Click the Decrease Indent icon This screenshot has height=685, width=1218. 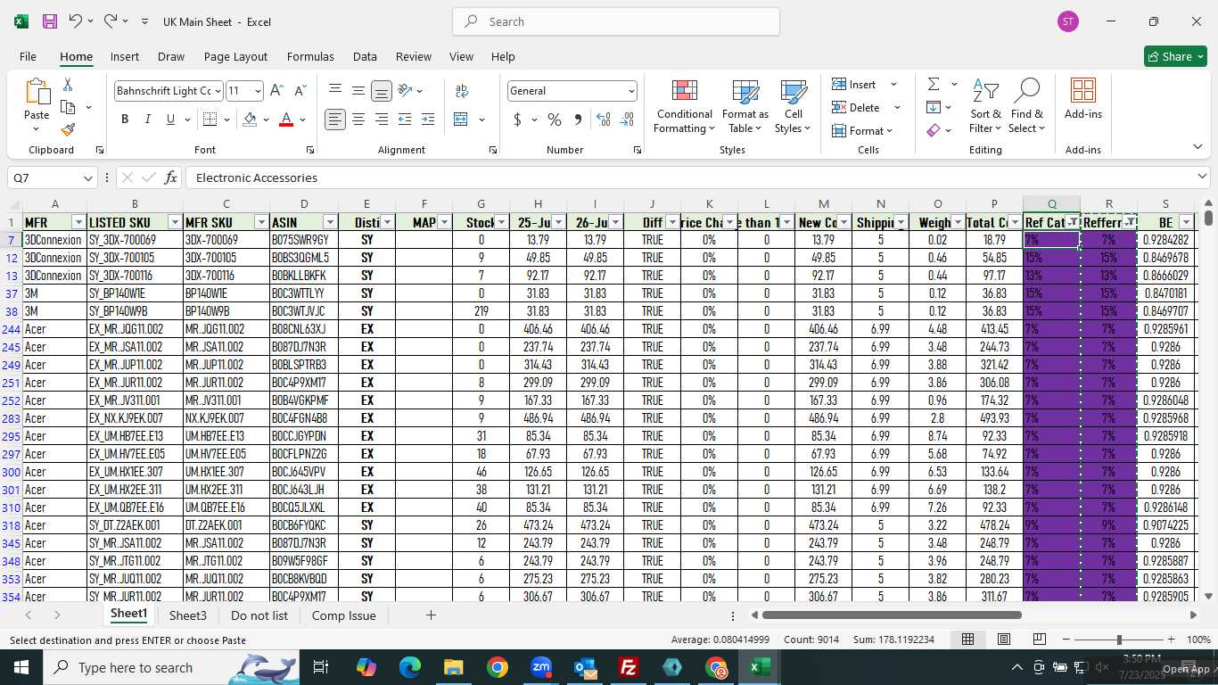(405, 120)
